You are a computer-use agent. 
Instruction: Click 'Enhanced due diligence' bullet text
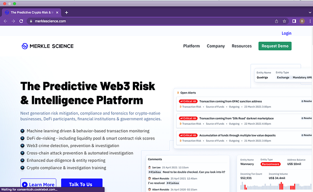pos(66,160)
